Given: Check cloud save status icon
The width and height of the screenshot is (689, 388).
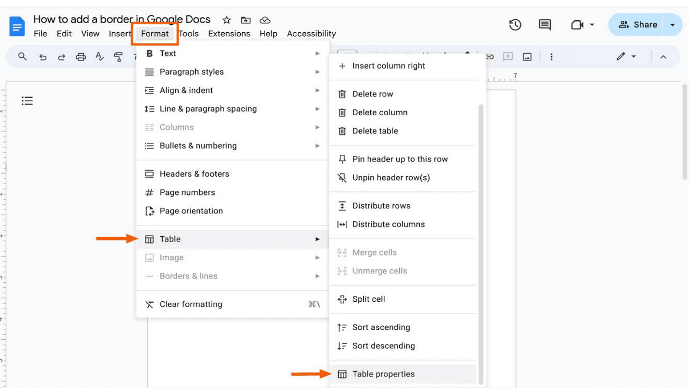Looking at the screenshot, I should pos(265,20).
